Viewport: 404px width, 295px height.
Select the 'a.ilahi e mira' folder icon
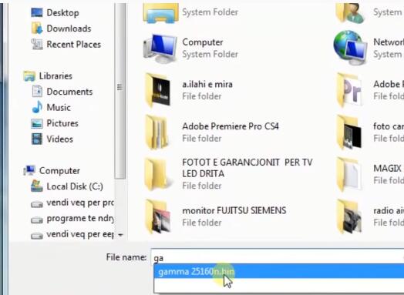158,90
